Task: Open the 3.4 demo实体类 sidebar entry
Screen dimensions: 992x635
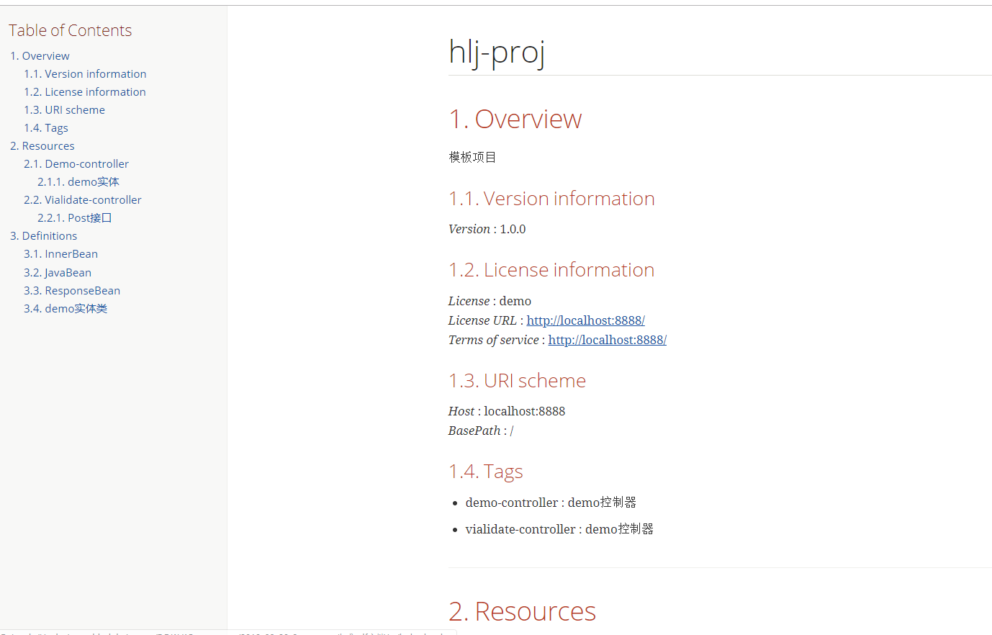Action: click(66, 309)
